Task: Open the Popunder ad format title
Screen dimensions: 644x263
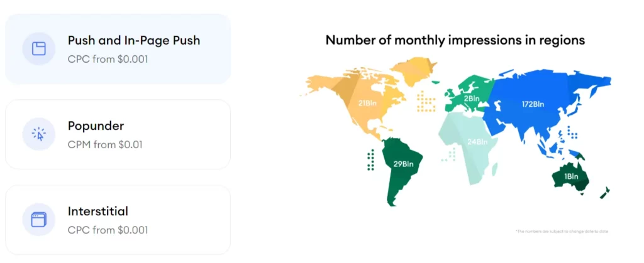Action: 96,127
